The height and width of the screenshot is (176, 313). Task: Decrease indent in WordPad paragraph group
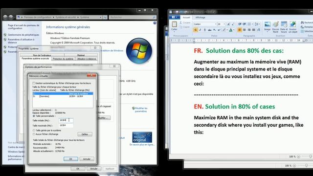pyautogui.click(x=240, y=24)
